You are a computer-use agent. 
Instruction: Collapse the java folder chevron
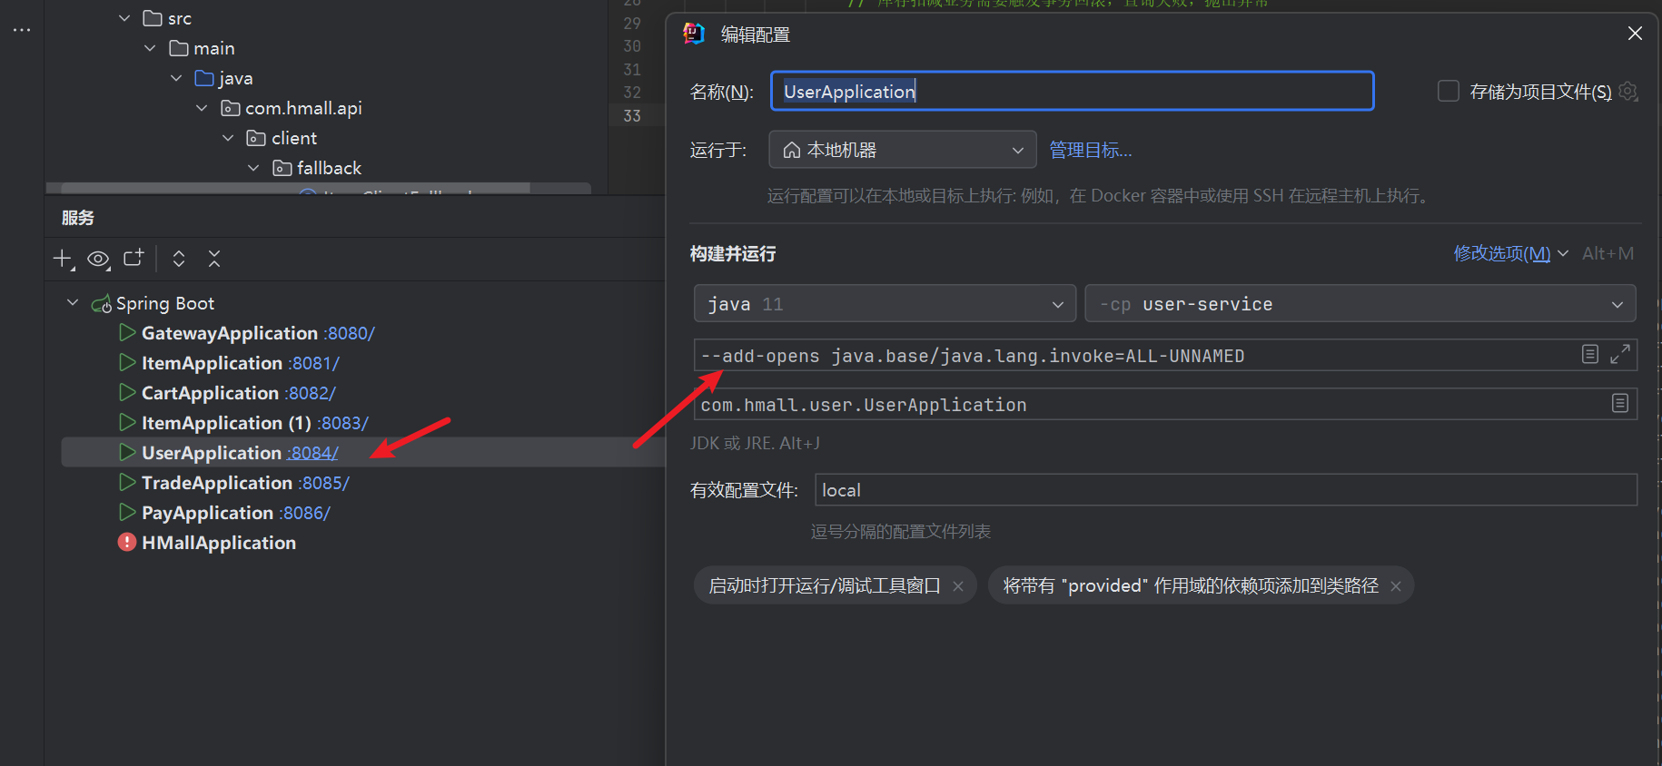[x=176, y=78]
